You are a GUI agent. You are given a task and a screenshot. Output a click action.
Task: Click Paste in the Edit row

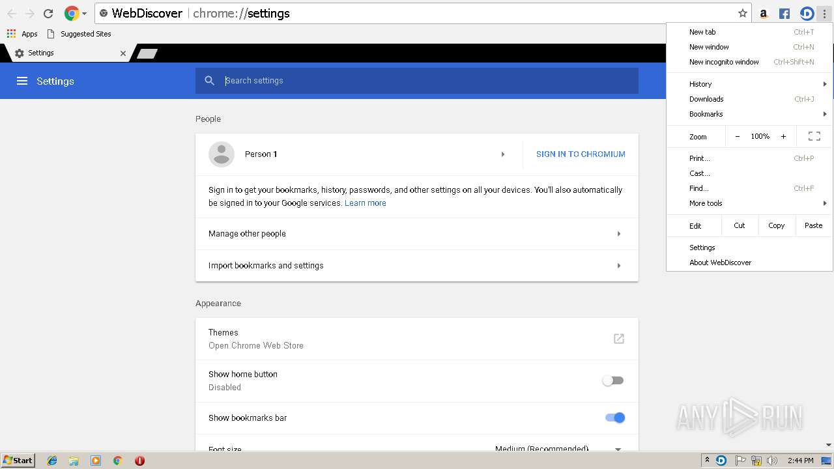tap(814, 225)
